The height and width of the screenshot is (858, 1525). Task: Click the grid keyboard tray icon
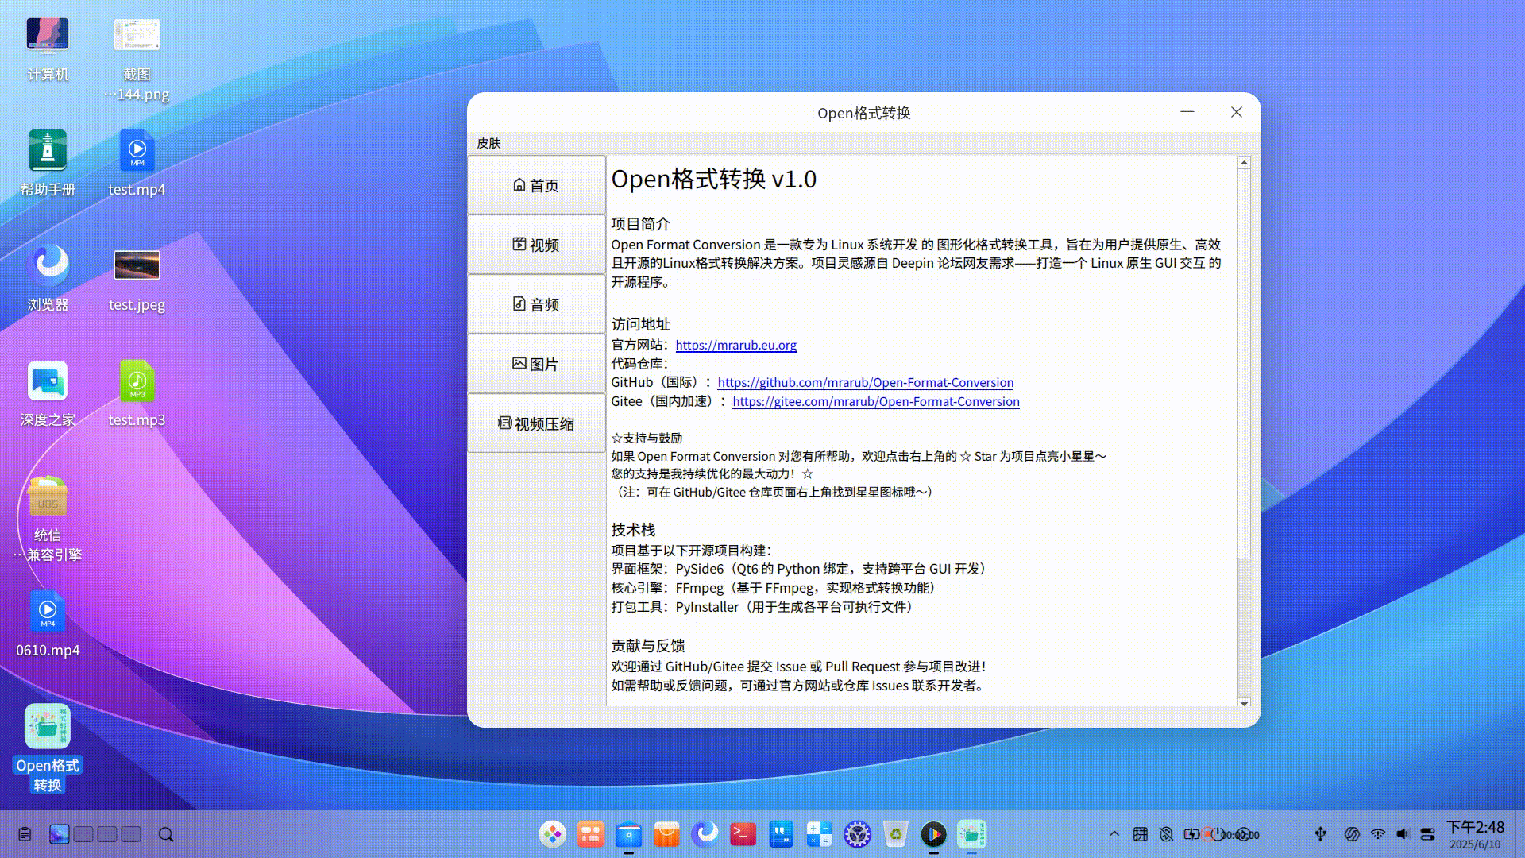click(x=1141, y=834)
